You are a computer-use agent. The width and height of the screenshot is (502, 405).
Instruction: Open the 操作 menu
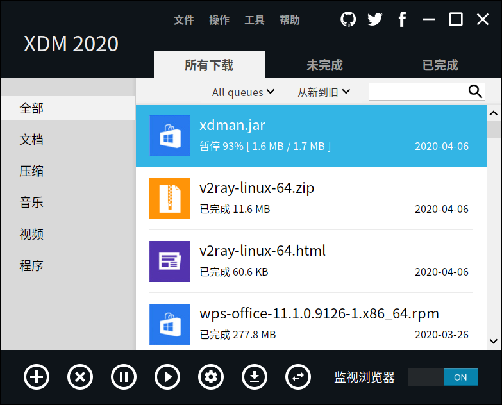coord(219,20)
